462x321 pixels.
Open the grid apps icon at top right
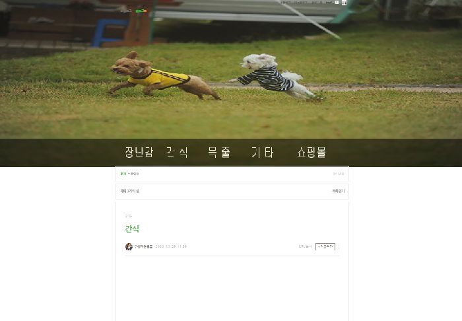click(x=344, y=3)
